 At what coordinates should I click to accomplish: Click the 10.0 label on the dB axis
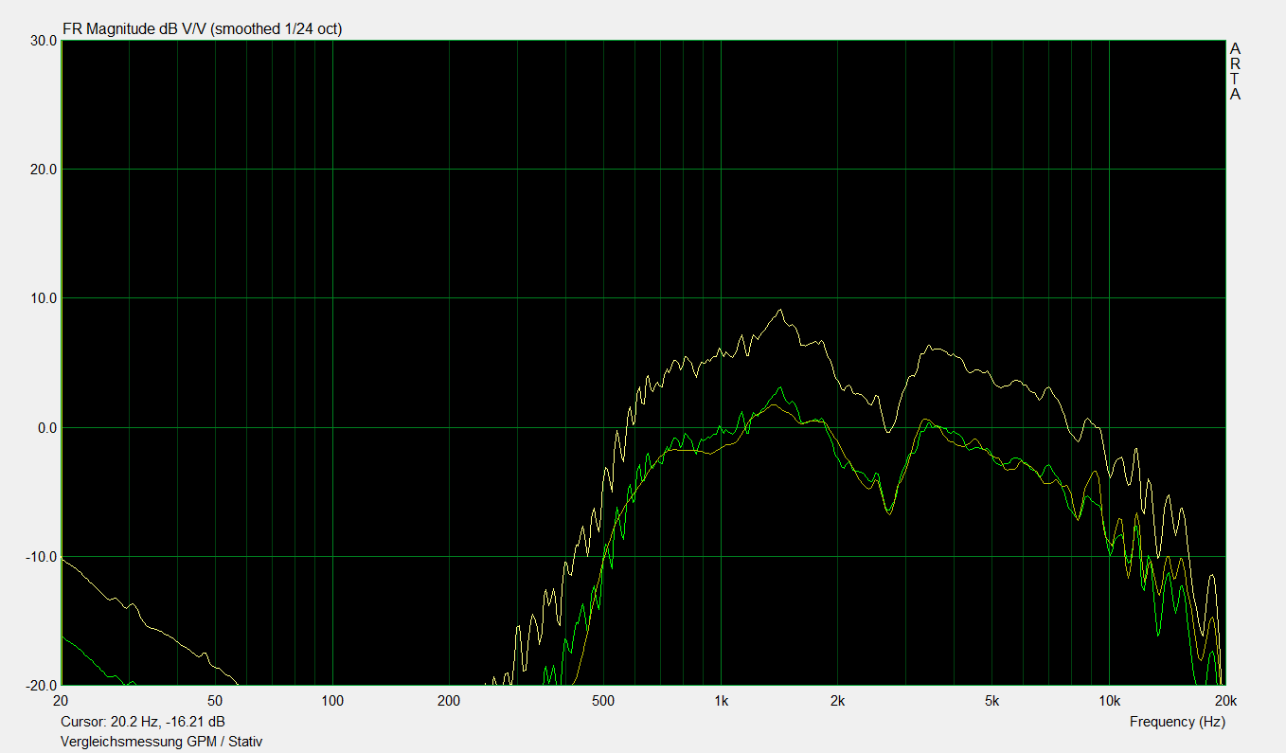pyautogui.click(x=40, y=298)
